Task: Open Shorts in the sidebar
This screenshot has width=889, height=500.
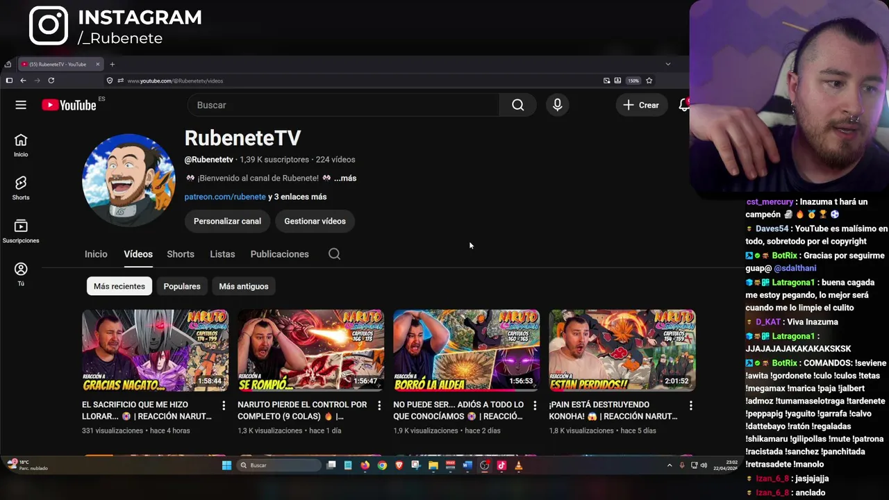Action: pyautogui.click(x=21, y=188)
